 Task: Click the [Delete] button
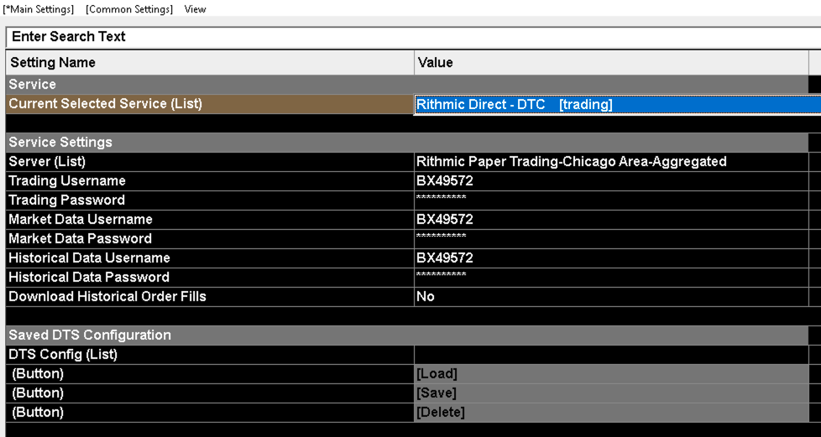click(611, 413)
